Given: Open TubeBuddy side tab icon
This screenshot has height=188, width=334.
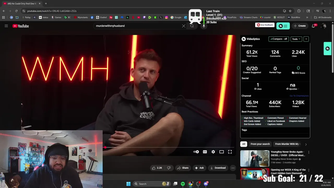Looking at the screenshot, I should 327,49.
